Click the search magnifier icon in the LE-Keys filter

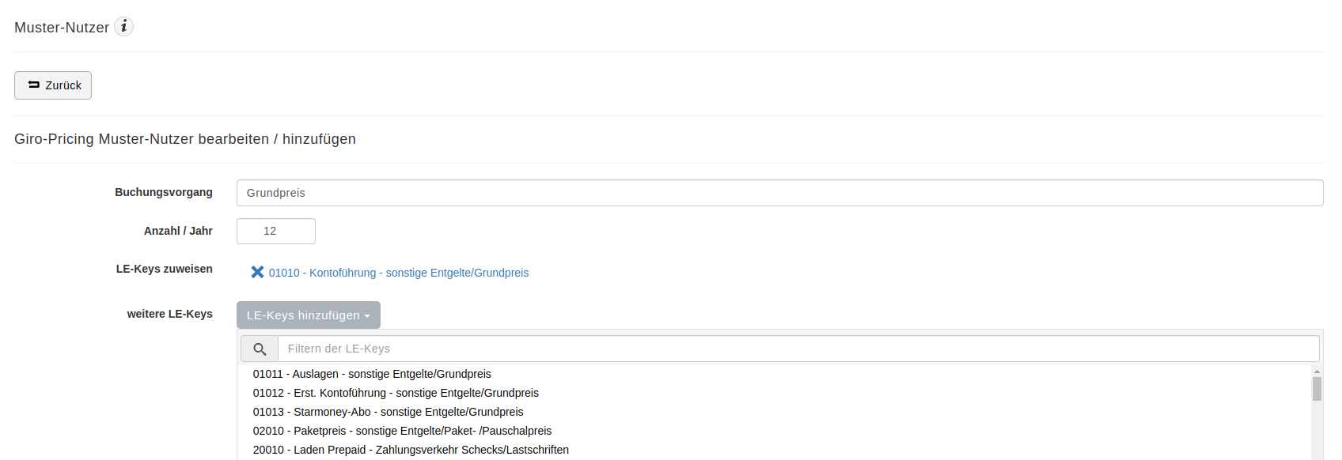point(260,349)
